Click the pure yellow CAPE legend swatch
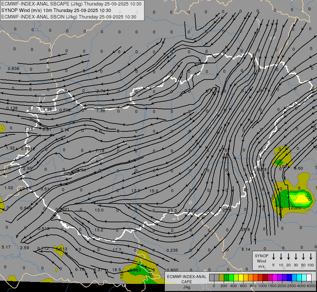This screenshot has width=317, height=292. click(241, 278)
